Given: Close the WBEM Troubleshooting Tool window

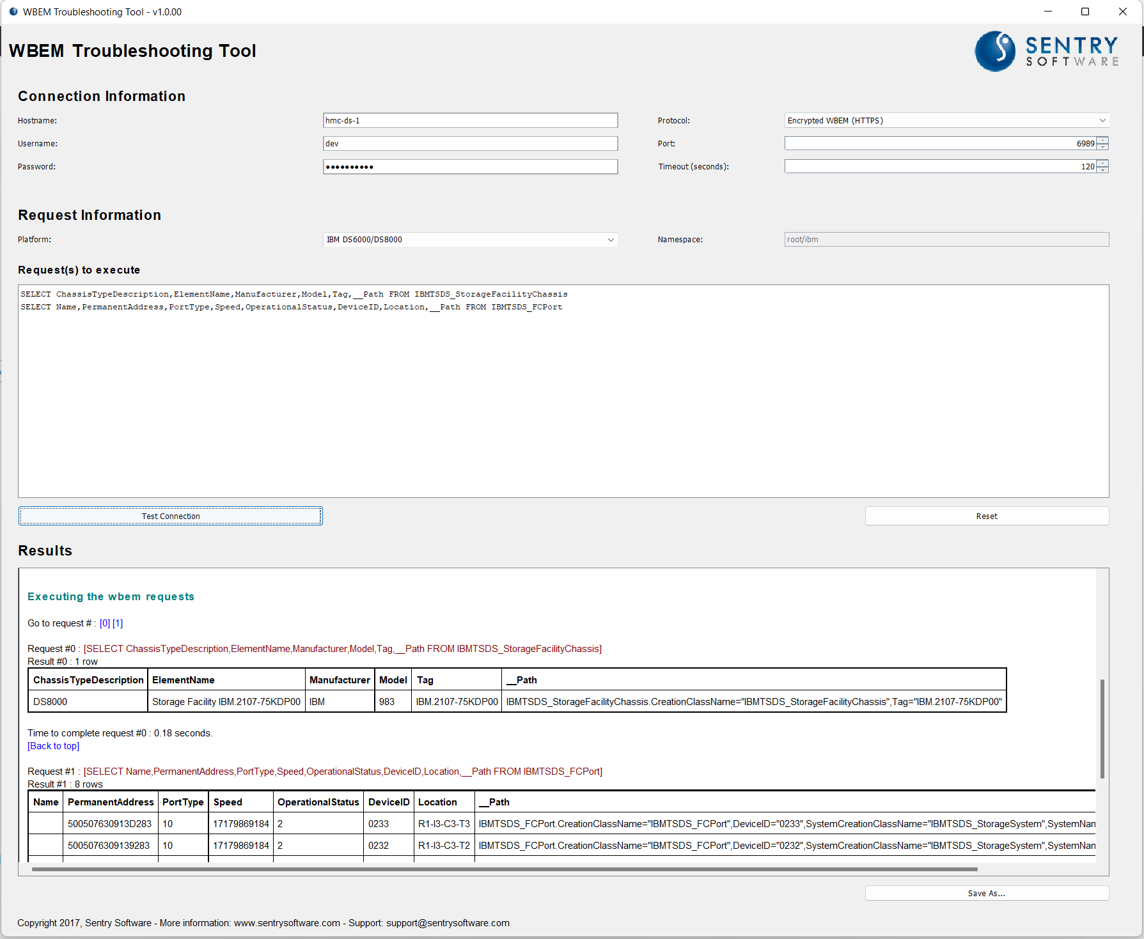Looking at the screenshot, I should [x=1123, y=12].
